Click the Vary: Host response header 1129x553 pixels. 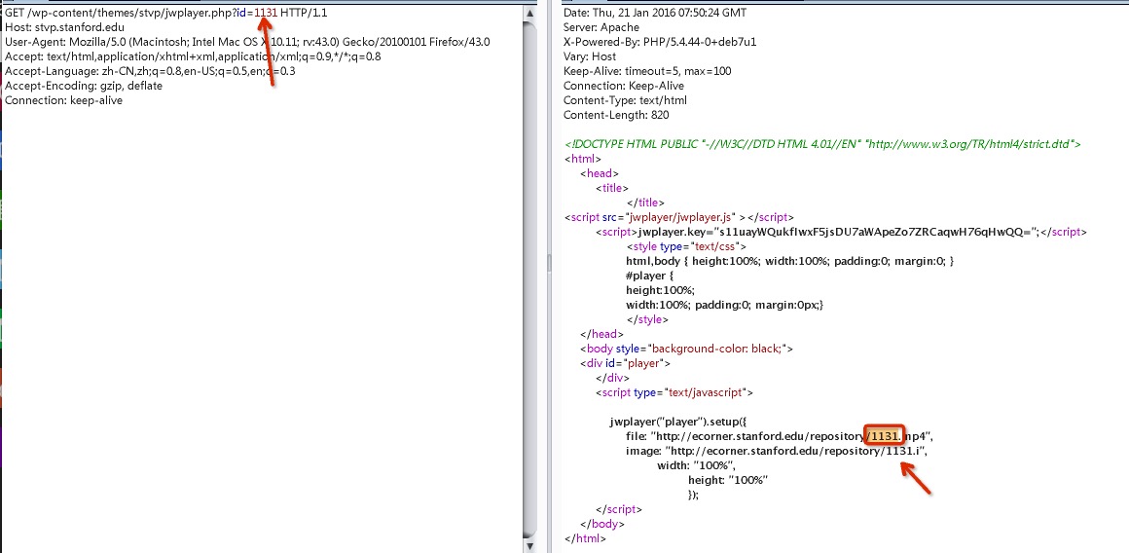590,56
